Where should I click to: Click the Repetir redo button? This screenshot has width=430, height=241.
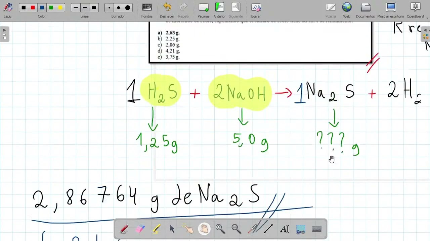coord(183,10)
